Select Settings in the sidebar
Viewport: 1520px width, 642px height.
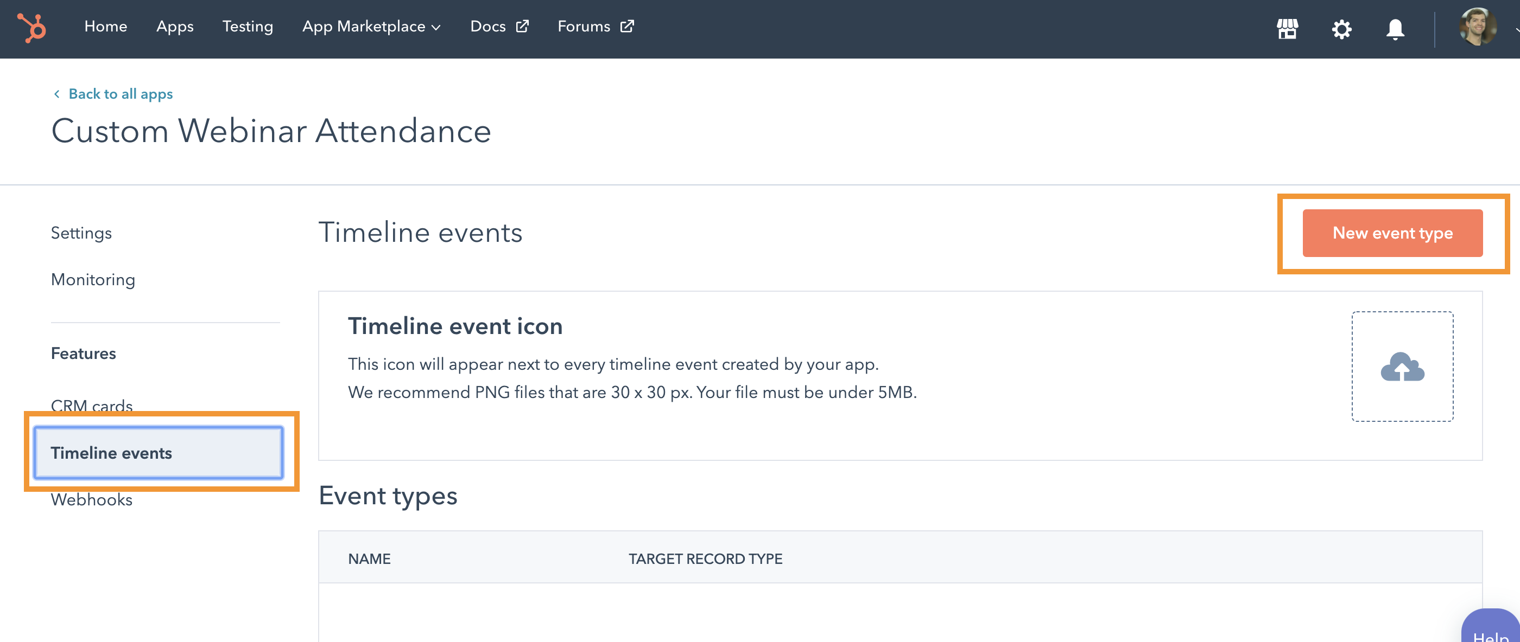coord(81,233)
